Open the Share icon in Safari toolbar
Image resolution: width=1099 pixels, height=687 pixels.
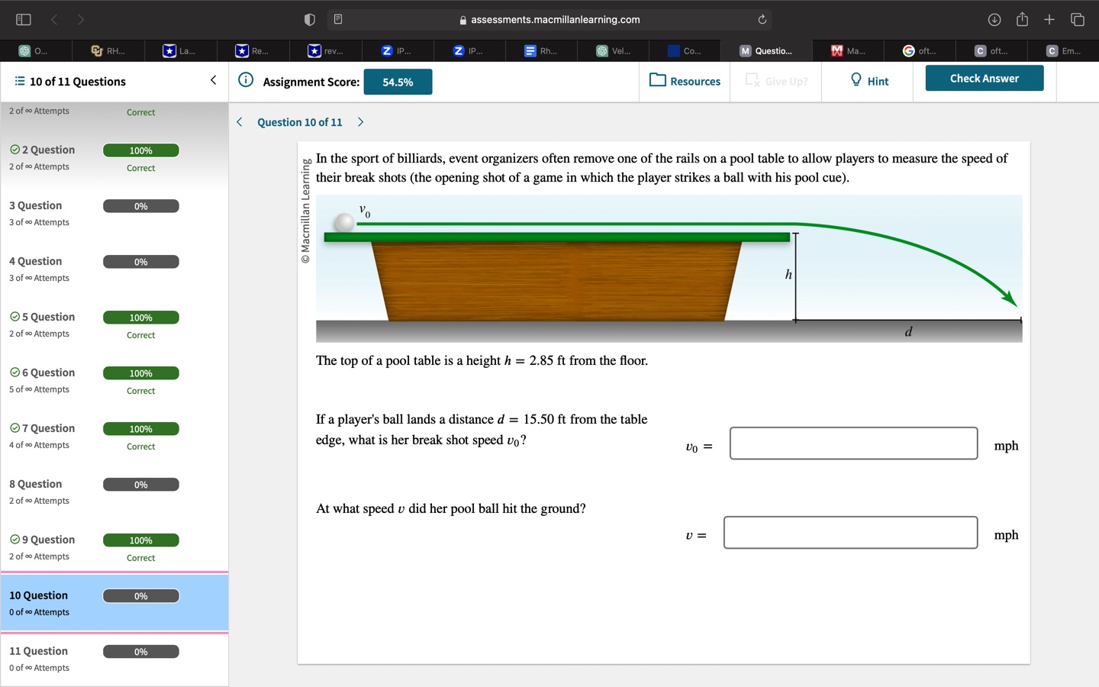[1022, 19]
